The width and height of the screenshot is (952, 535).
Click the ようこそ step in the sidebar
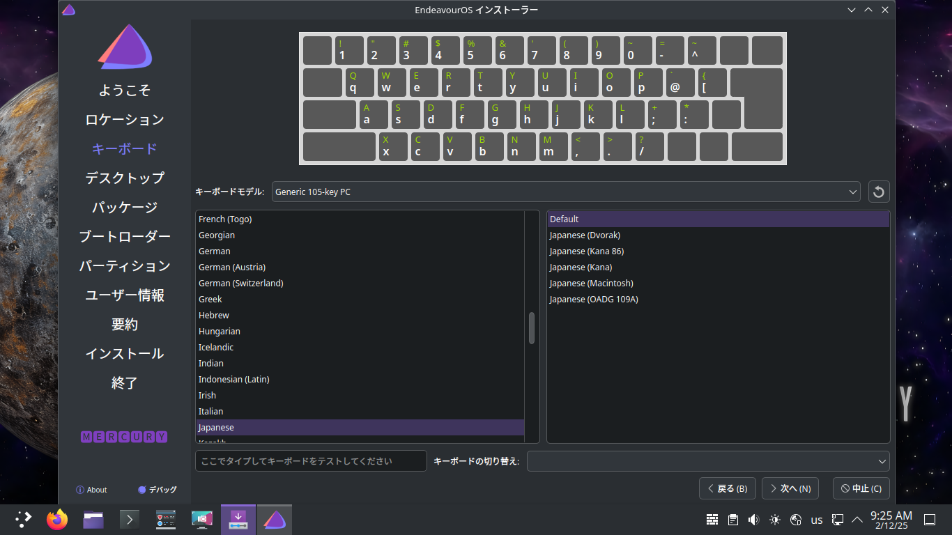pyautogui.click(x=125, y=91)
